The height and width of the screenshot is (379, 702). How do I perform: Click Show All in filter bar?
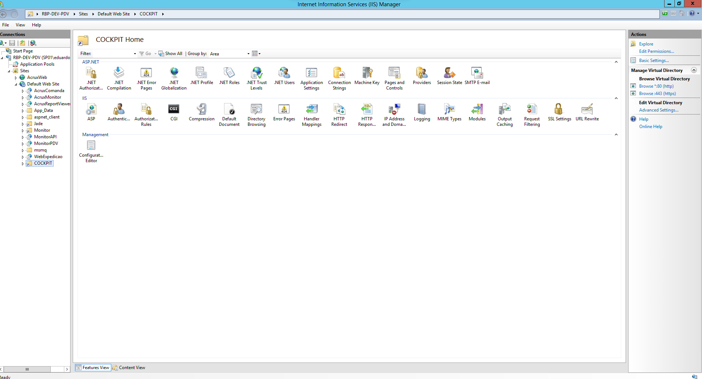170,54
